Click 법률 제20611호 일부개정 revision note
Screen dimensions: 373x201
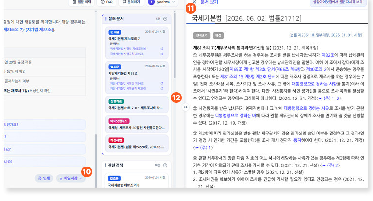point(326,35)
